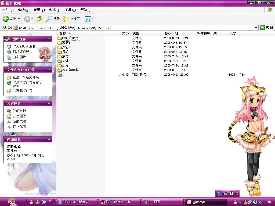Switch to 1 - 画图 taskbar window

162,202
